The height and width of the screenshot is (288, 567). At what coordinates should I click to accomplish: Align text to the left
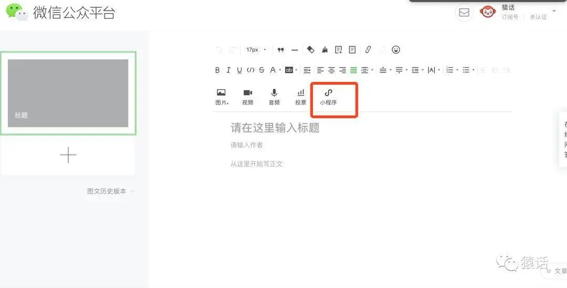coord(320,70)
